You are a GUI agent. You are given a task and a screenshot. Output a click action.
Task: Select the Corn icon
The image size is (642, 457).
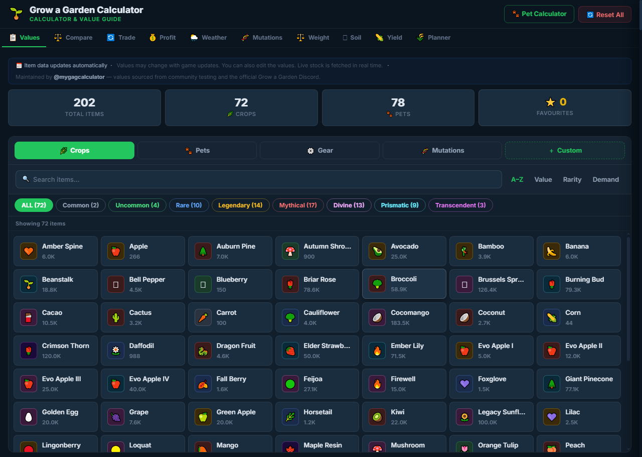552,317
